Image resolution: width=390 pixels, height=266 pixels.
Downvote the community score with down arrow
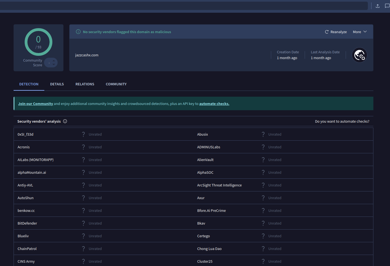(54, 65)
